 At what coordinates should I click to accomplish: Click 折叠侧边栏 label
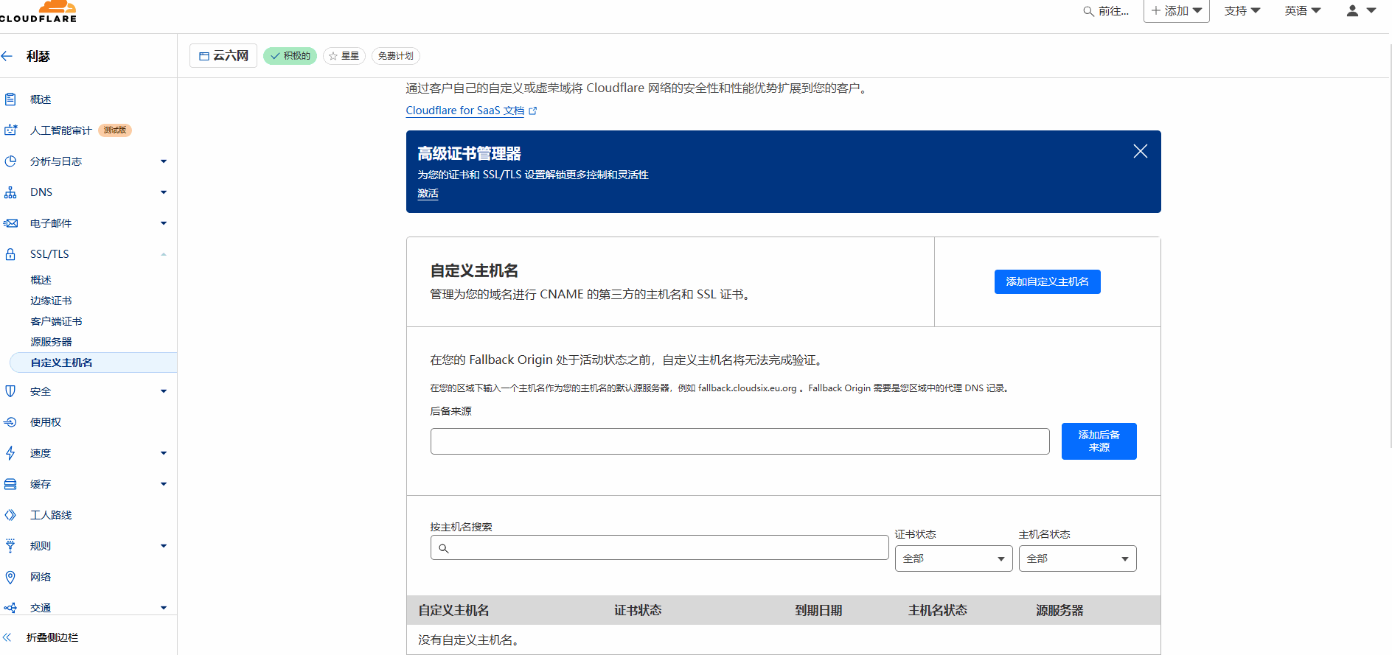point(52,637)
